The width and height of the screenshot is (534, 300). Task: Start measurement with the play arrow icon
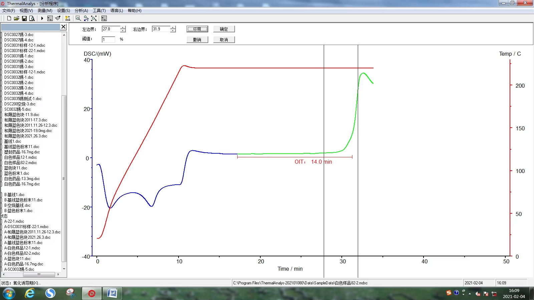pyautogui.click(x=42, y=18)
